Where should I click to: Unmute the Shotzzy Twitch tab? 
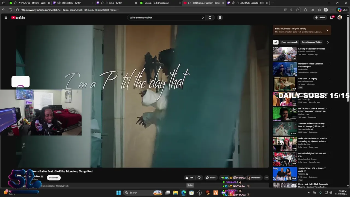[x=59, y=3]
